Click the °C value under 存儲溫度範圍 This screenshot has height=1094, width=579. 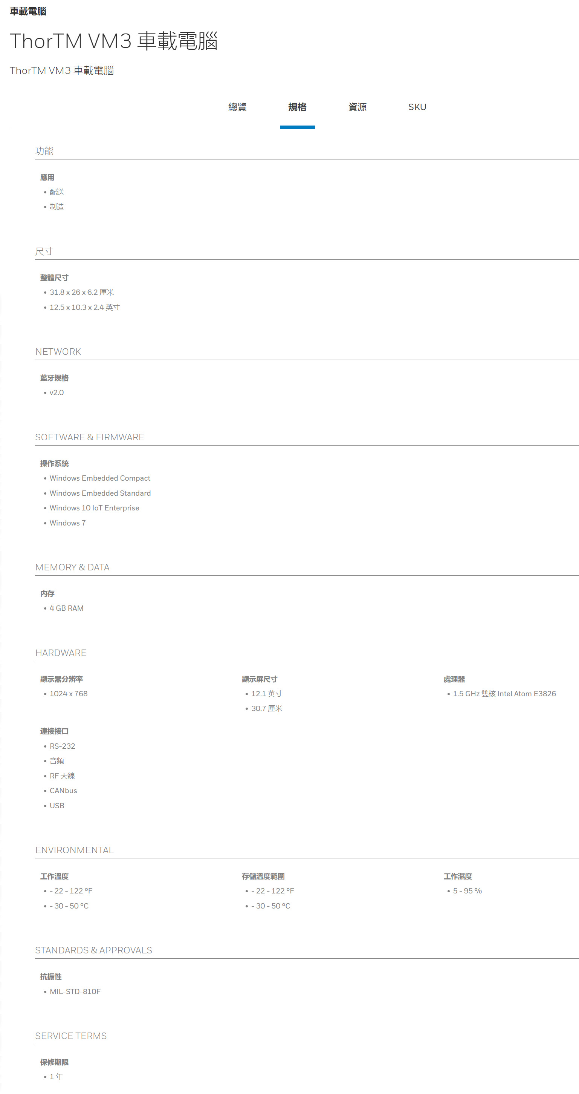[271, 906]
